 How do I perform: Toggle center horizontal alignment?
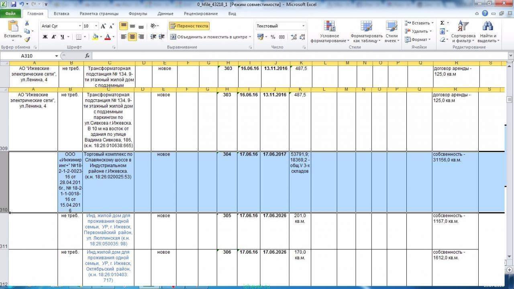(133, 37)
